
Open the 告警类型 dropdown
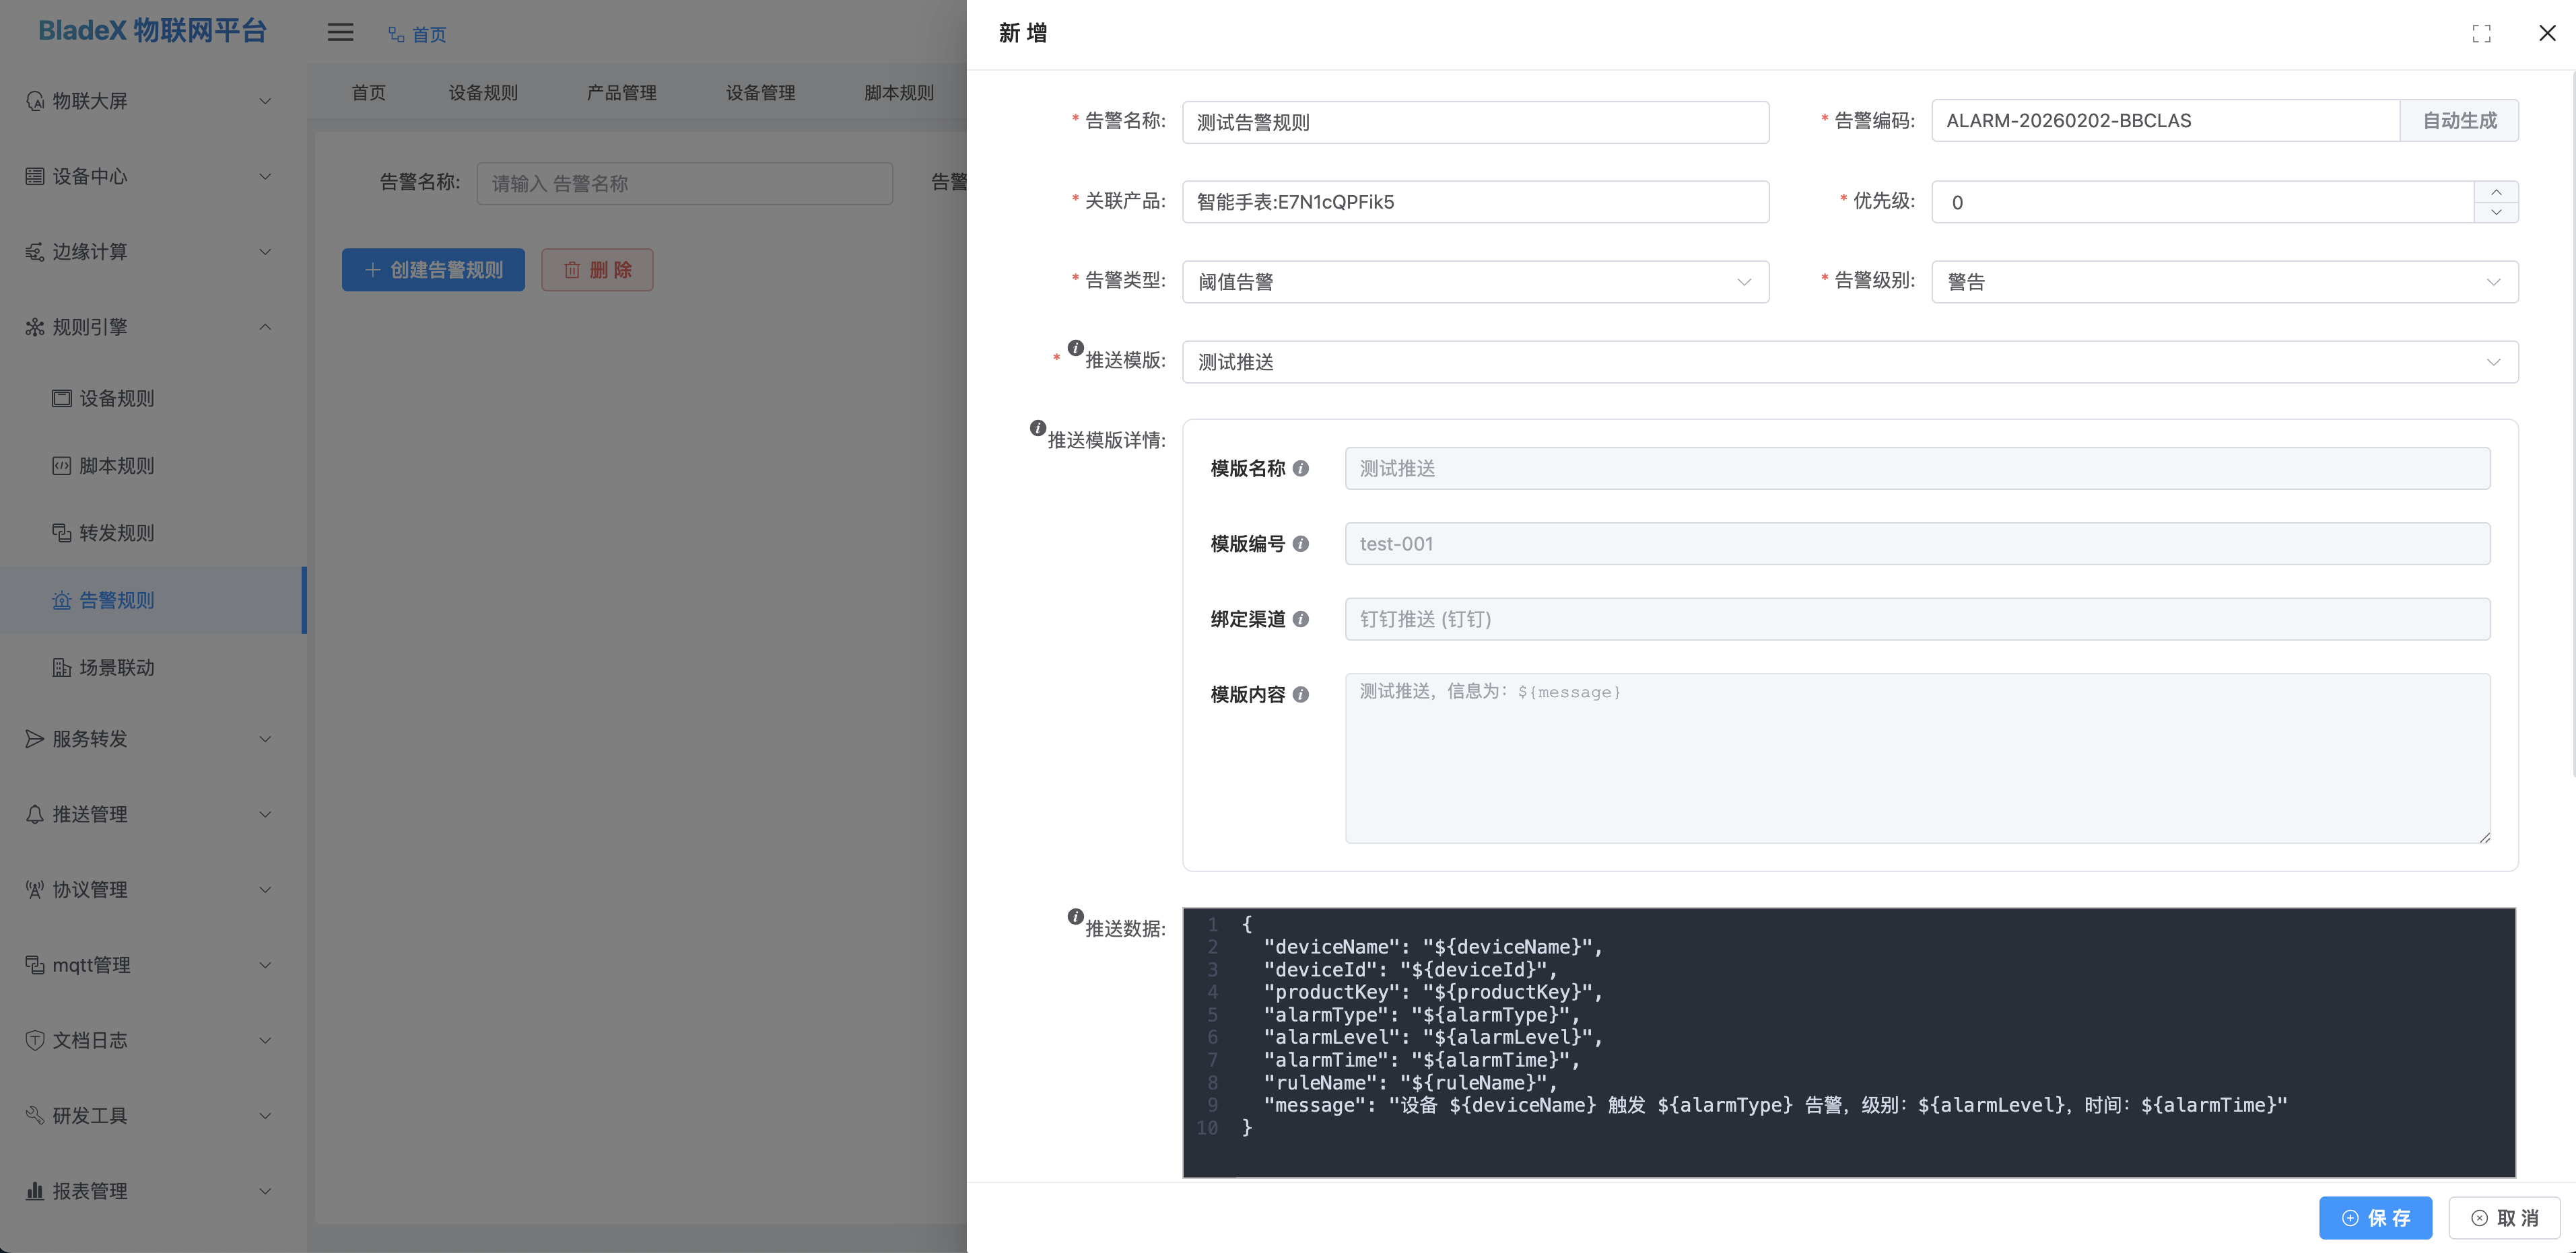[x=1474, y=282]
